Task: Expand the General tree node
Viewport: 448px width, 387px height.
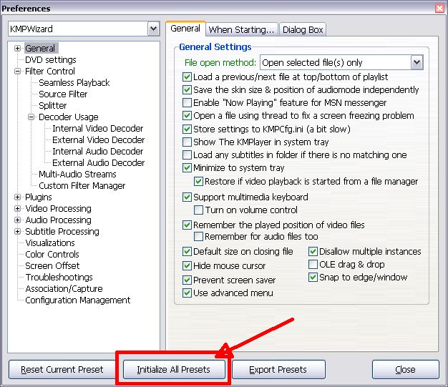Action: [17, 48]
